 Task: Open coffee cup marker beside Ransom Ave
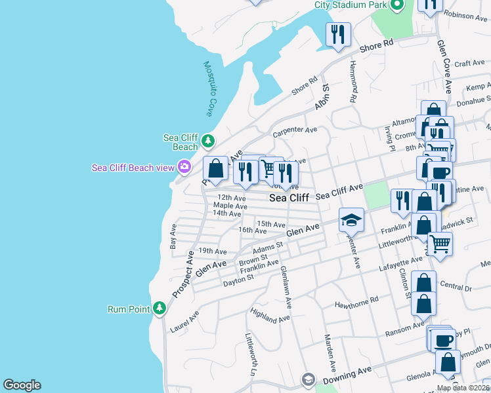[x=443, y=341]
